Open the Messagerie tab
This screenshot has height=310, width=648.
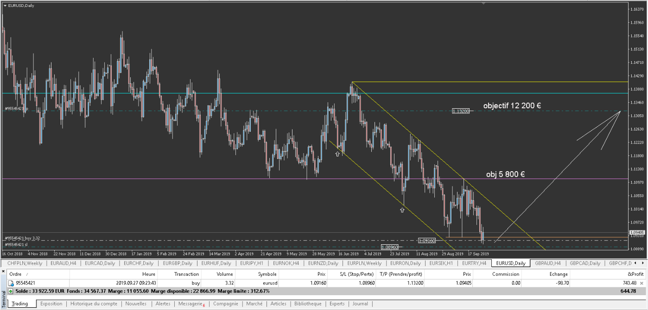tap(191, 304)
